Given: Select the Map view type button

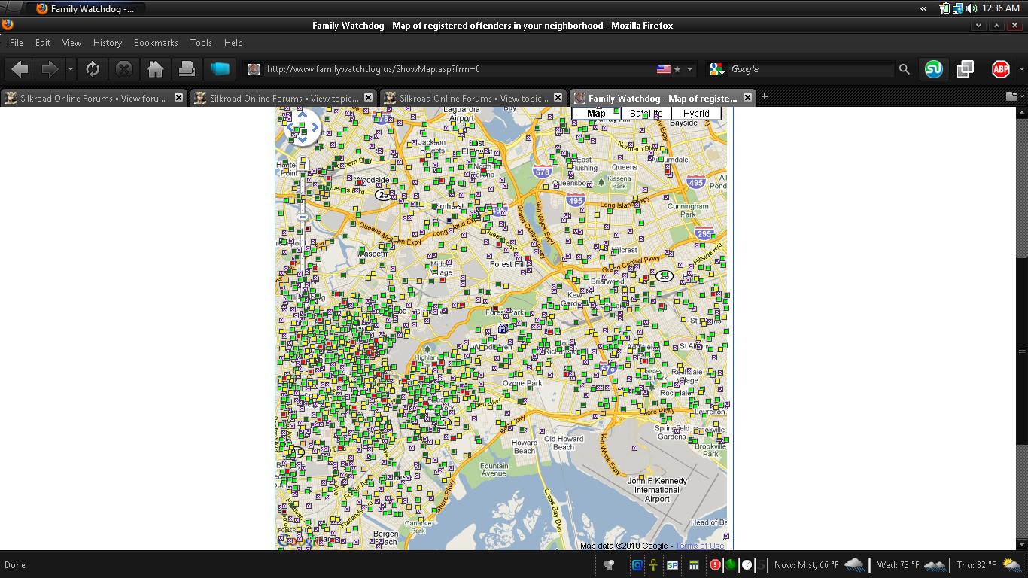Looking at the screenshot, I should 596,114.
